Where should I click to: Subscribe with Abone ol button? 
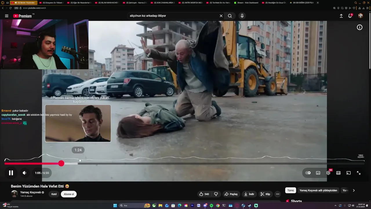[69, 194]
